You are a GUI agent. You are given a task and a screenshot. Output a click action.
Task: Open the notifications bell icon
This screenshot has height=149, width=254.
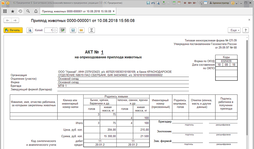click(x=36, y=11)
